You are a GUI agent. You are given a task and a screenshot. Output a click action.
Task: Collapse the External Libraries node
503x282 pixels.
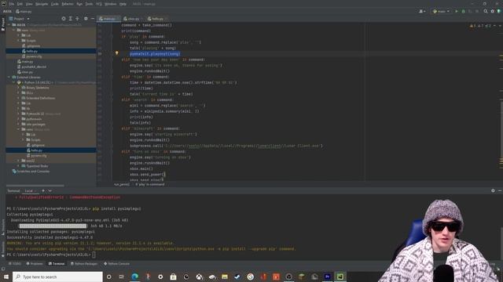pyautogui.click(x=9, y=77)
